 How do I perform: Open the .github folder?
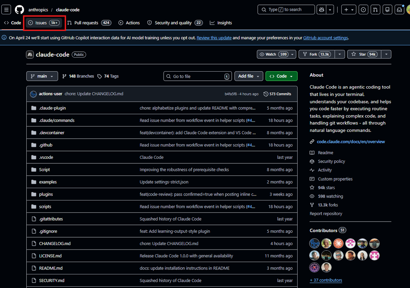coord(46,145)
